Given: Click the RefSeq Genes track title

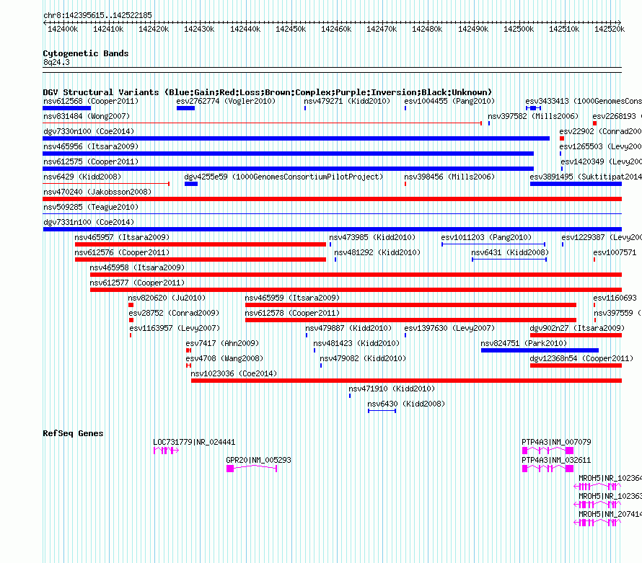Looking at the screenshot, I should pyautogui.click(x=74, y=433).
